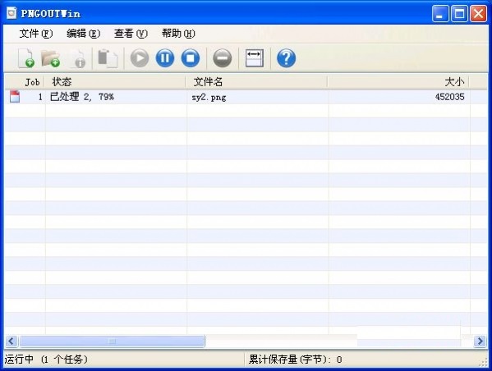Open the 帮助(H) menu
Screen dimensions: 492x371
coord(178,34)
